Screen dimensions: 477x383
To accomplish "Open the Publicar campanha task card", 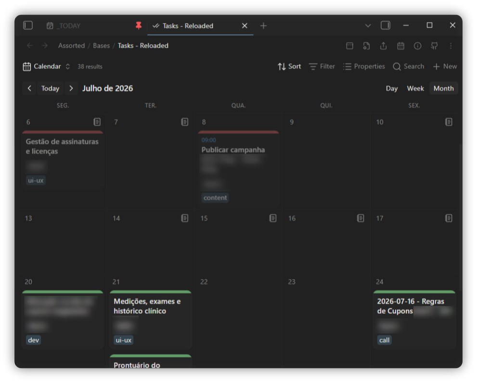I will coord(239,169).
